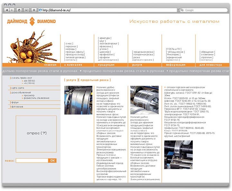Click the услуги breadcrumb link

[x=71, y=80]
